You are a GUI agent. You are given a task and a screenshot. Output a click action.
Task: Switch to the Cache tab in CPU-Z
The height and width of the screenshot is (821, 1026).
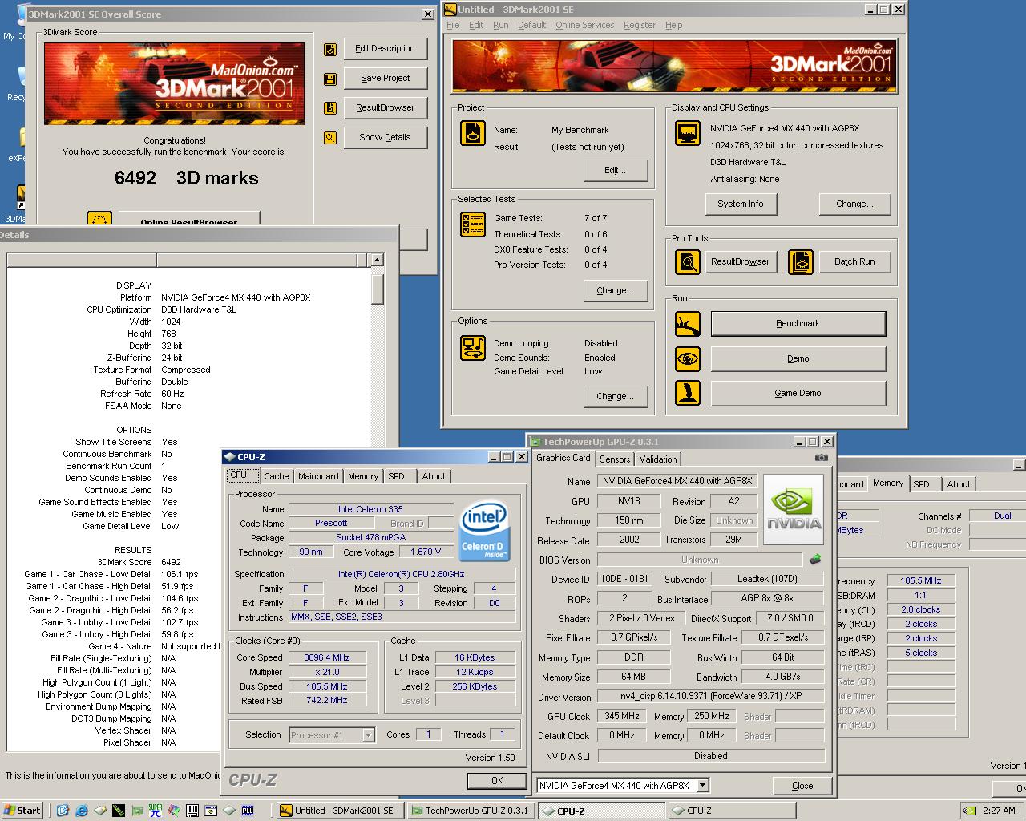(x=277, y=476)
